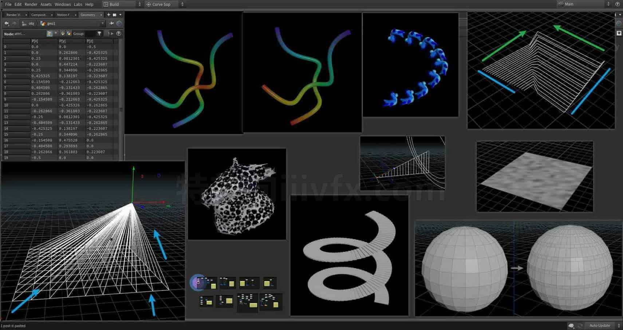The width and height of the screenshot is (623, 330).
Task: Toggle Detail attribute class button
Action: (69, 34)
